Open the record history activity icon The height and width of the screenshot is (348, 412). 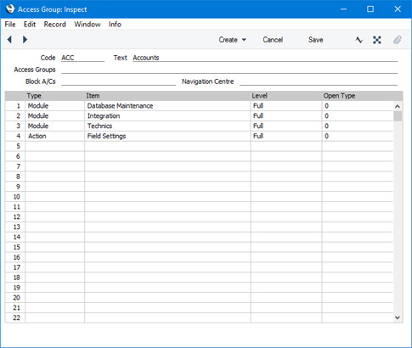point(358,40)
